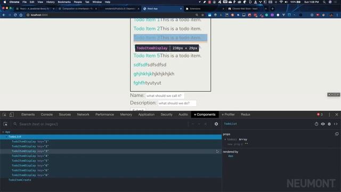This screenshot has width=341, height=192.
Task: Open the Bookmarks menu
Action: (x=64, y=2)
